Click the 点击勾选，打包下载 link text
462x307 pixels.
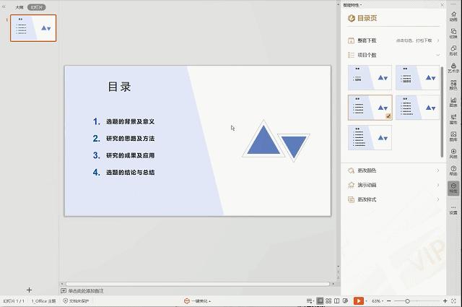pos(414,40)
